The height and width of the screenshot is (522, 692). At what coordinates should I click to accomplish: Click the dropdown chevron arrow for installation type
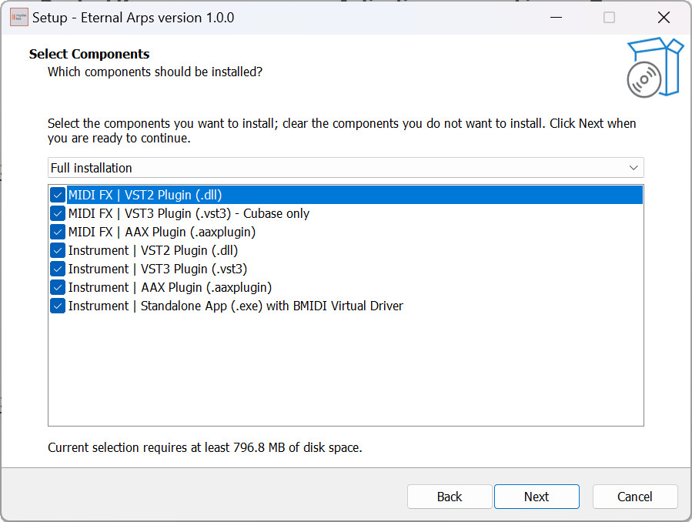pyautogui.click(x=633, y=168)
